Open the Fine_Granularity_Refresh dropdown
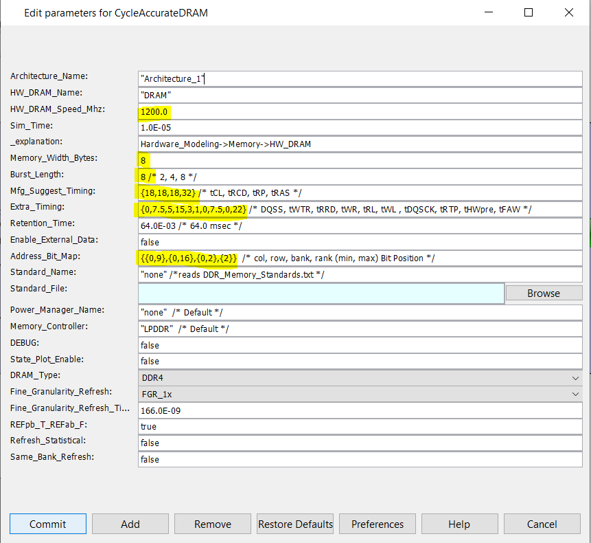The image size is (591, 543). tap(360, 395)
